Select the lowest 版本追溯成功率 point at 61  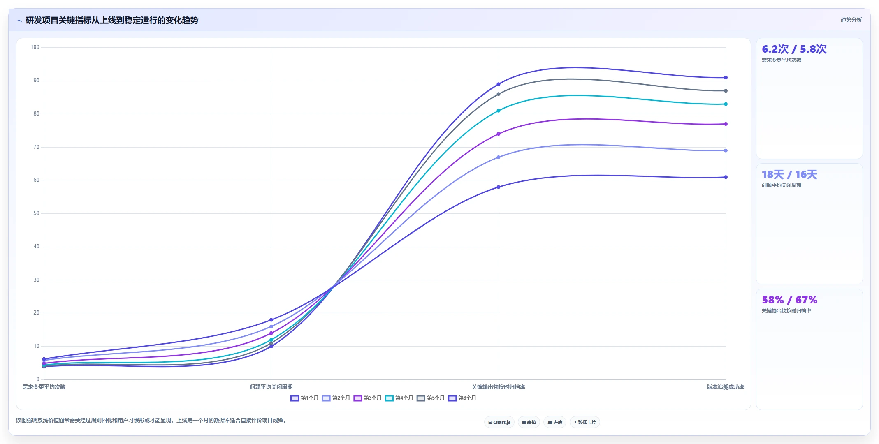tap(726, 177)
